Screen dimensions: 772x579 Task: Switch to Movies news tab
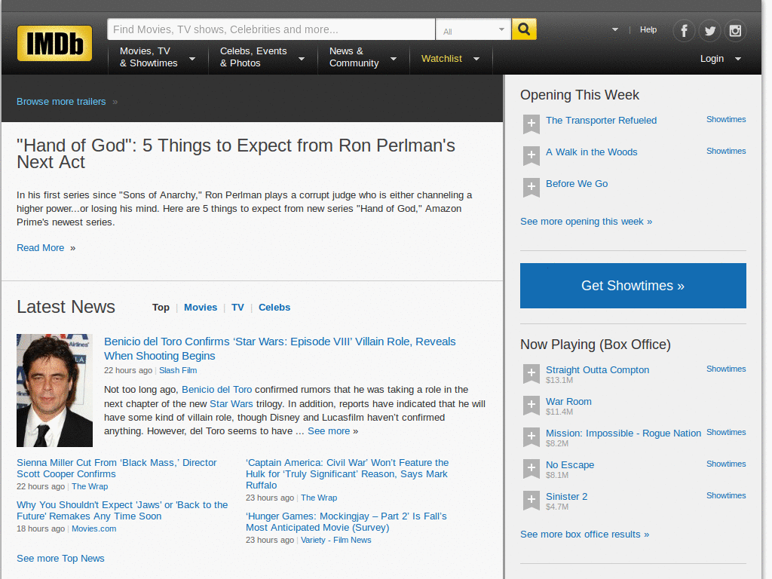pyautogui.click(x=201, y=308)
